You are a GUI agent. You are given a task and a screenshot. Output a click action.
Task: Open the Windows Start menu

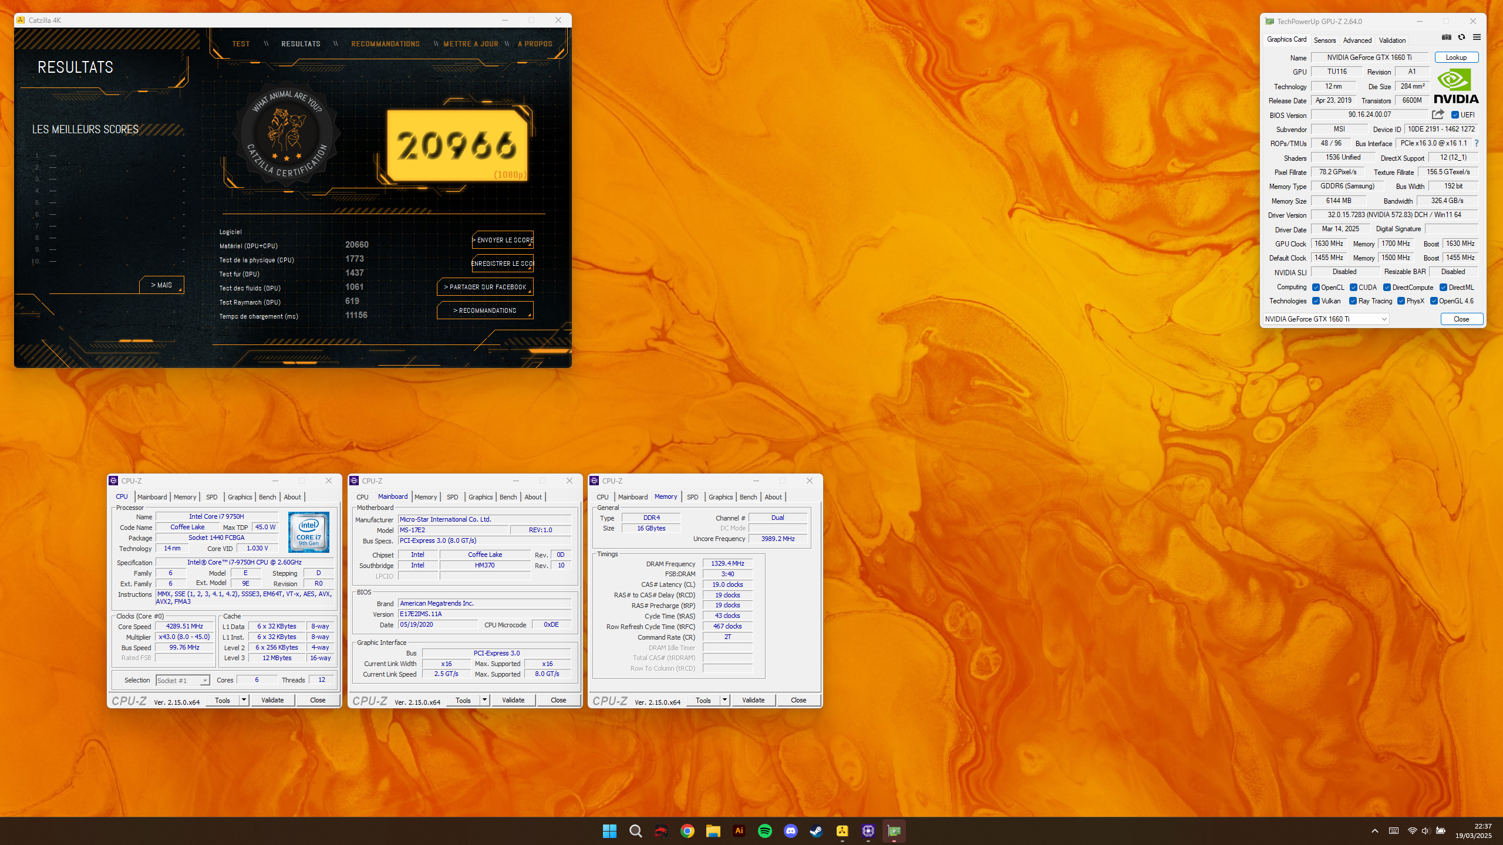(x=609, y=831)
